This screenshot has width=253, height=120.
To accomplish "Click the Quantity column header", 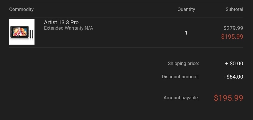I will tap(186, 9).
